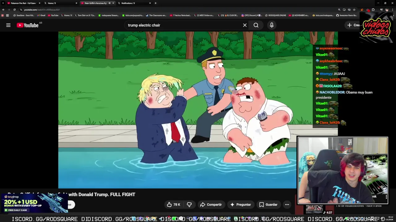Go to the YouTube home logo
This screenshot has height=222, width=396.
[28, 25]
